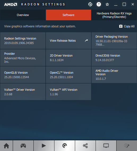Open the System gear-wrench icon

coord(127,146)
